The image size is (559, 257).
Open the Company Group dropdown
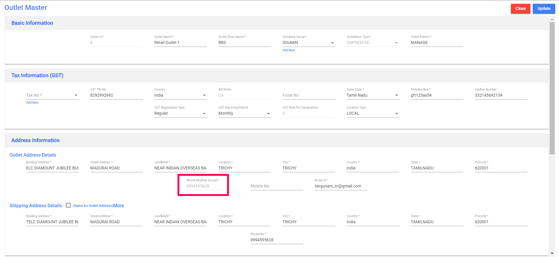pos(308,43)
